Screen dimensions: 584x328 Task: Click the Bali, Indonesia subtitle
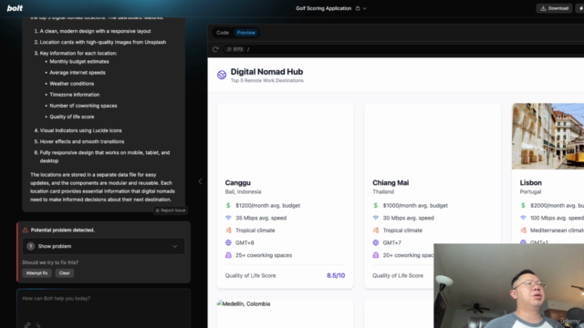(243, 192)
